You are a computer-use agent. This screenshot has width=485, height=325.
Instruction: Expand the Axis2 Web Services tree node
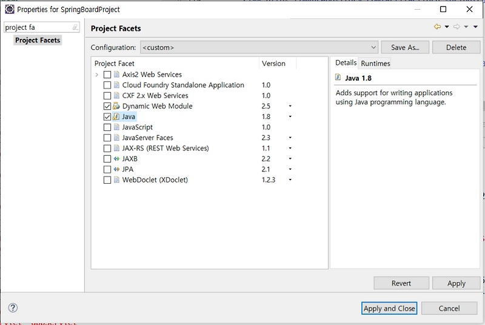pyautogui.click(x=96, y=75)
